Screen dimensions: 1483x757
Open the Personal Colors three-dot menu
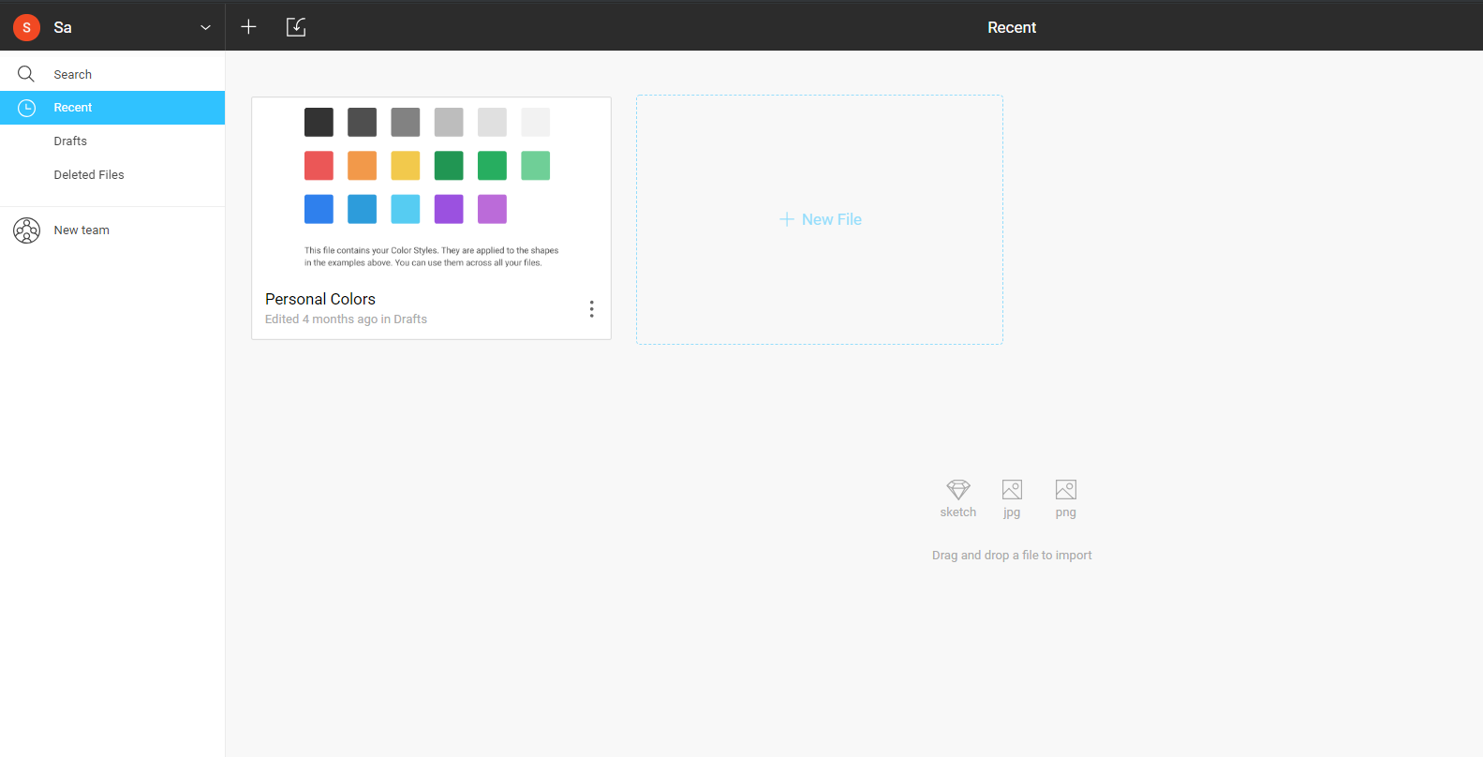point(591,309)
